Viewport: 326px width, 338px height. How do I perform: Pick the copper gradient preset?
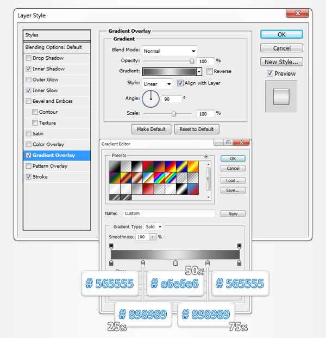(137, 177)
